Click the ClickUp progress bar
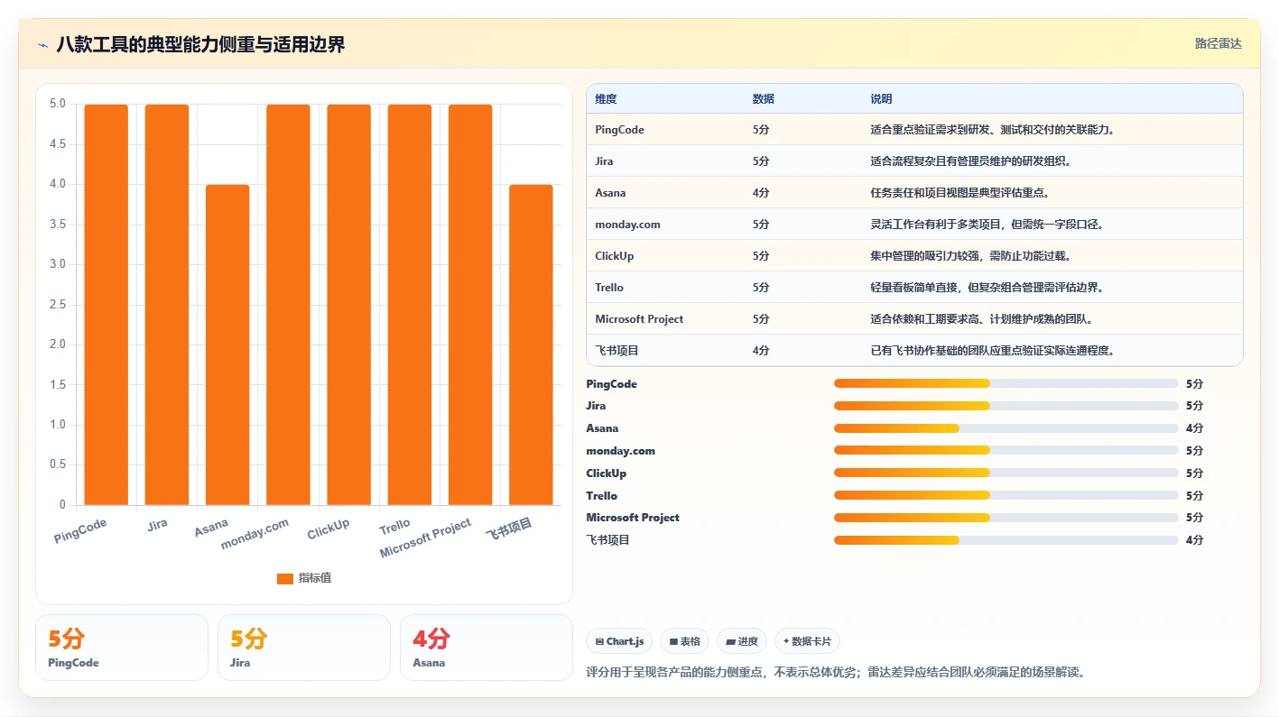The image size is (1279, 717). [x=1006, y=473]
